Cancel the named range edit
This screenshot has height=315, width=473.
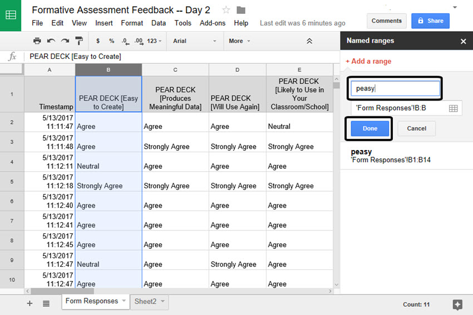(416, 128)
